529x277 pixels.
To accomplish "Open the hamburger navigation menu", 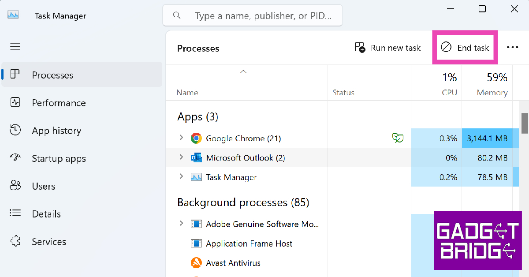I will [x=15, y=47].
